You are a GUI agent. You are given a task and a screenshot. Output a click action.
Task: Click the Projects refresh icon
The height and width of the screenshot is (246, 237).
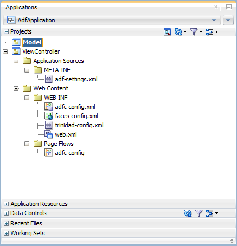[178, 32]
